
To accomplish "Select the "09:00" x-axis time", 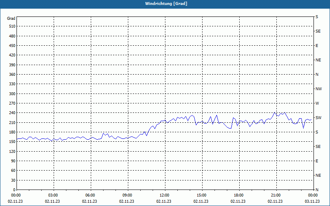I will click(127, 195).
